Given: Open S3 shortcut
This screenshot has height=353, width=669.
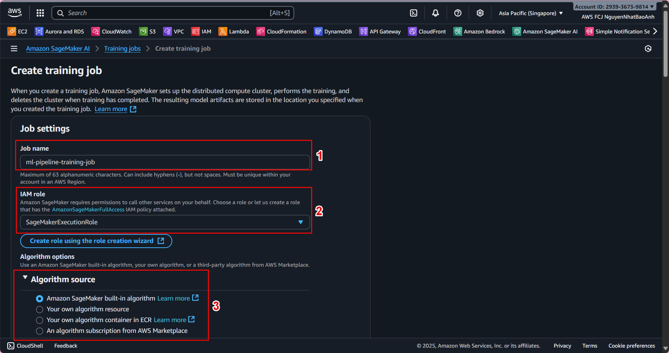Looking at the screenshot, I should (x=147, y=32).
